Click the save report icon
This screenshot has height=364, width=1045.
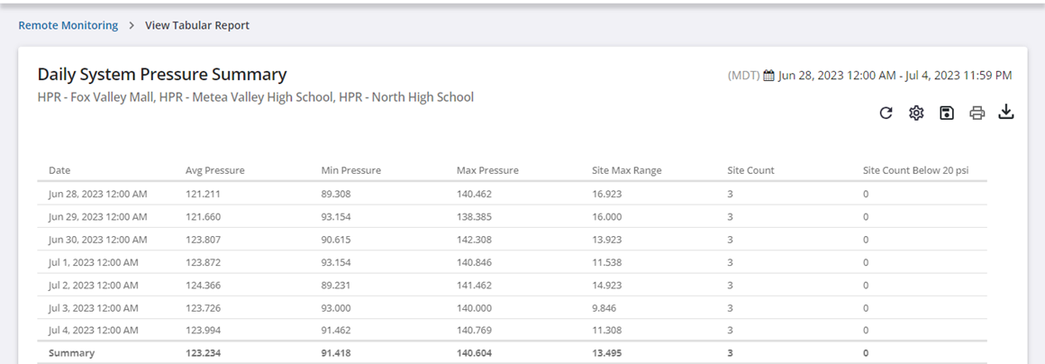point(946,113)
